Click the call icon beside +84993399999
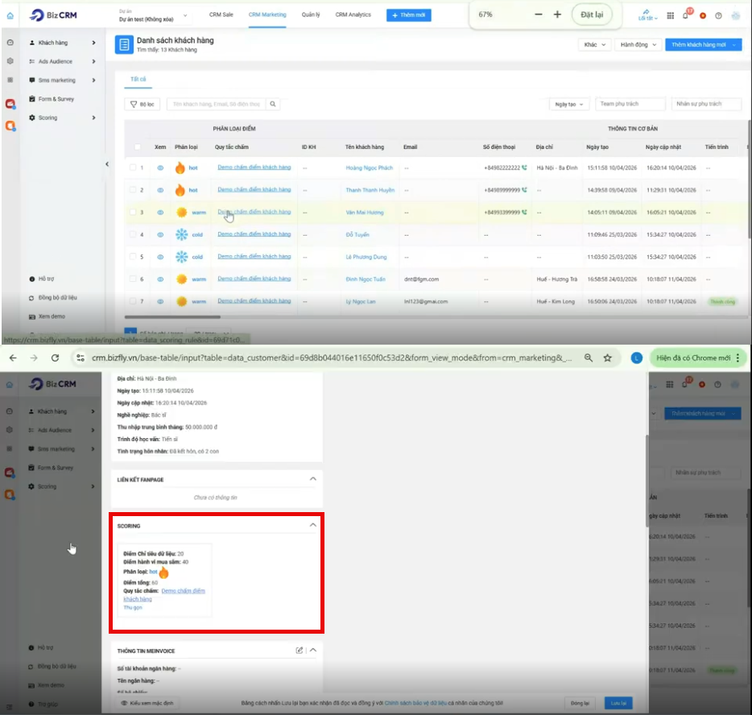This screenshot has width=752, height=715. [524, 212]
